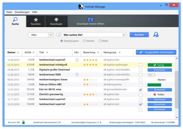This screenshot has height=129, width=183.
Task: Click date 21.12.2012 cell
Action: tap(13, 95)
